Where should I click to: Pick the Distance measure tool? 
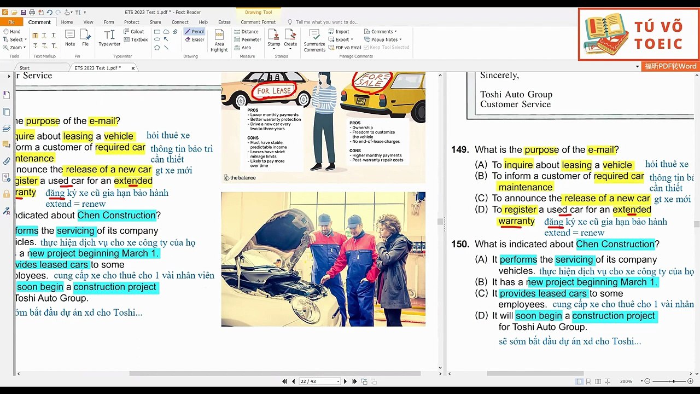click(247, 32)
